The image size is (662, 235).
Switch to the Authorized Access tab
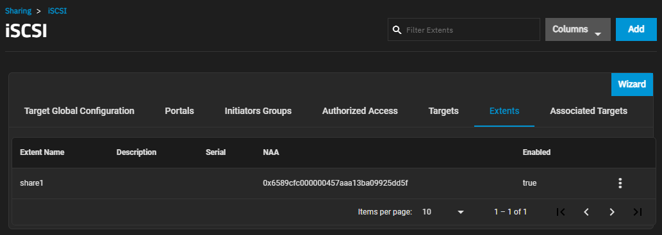[360, 111]
